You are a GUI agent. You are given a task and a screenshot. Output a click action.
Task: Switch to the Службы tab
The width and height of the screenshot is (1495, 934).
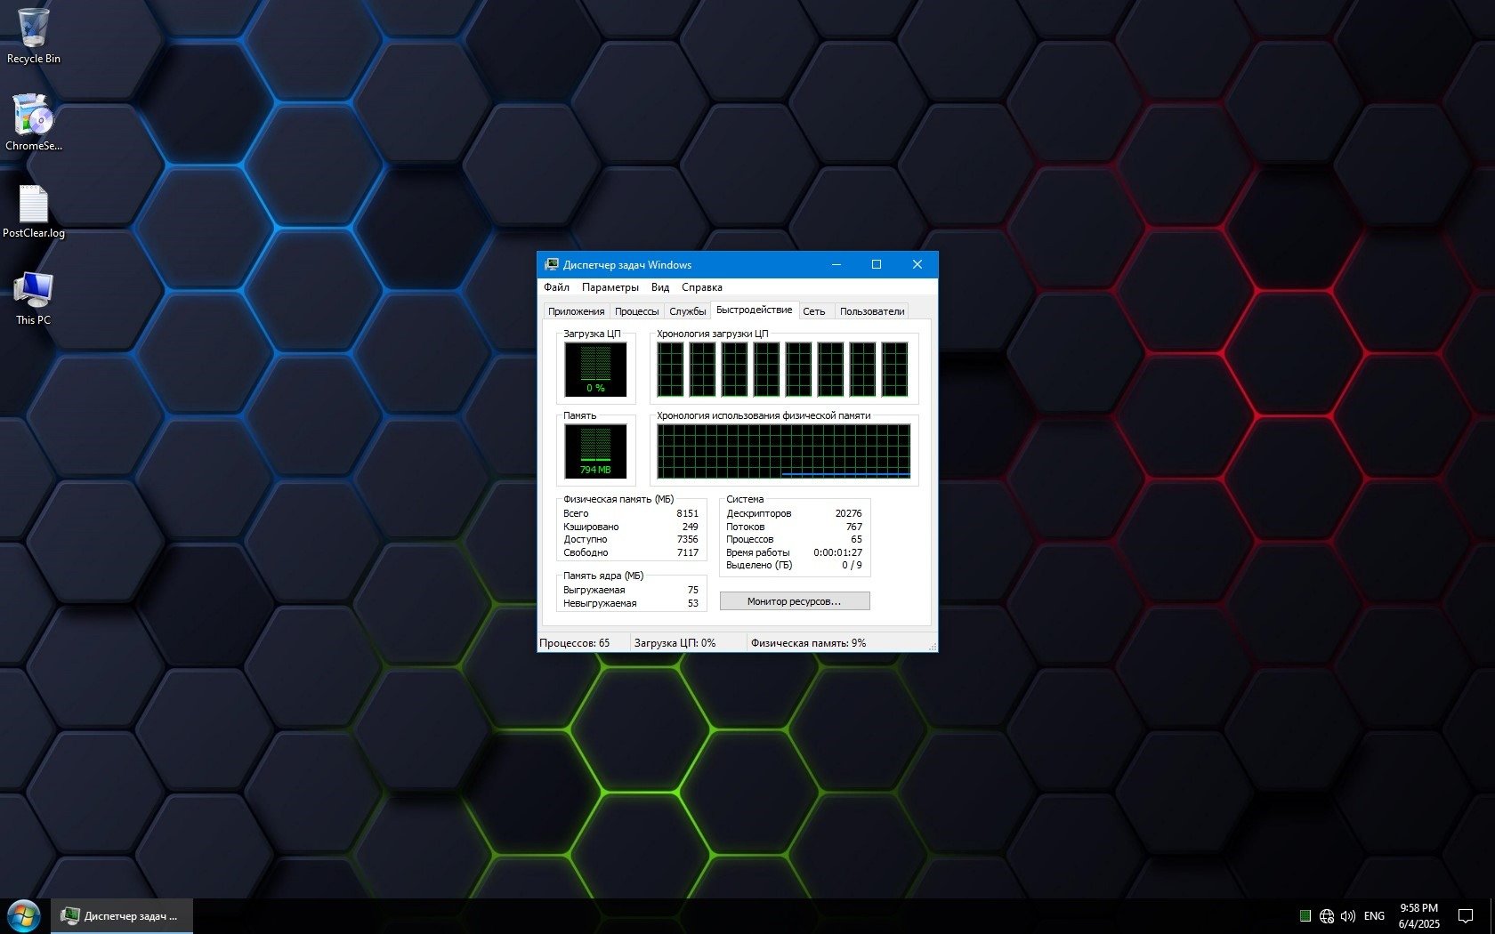688,311
